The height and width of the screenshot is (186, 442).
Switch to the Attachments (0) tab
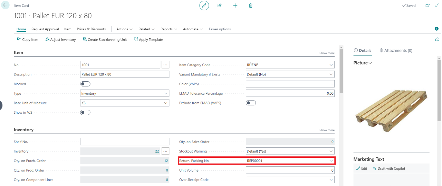pos(396,51)
